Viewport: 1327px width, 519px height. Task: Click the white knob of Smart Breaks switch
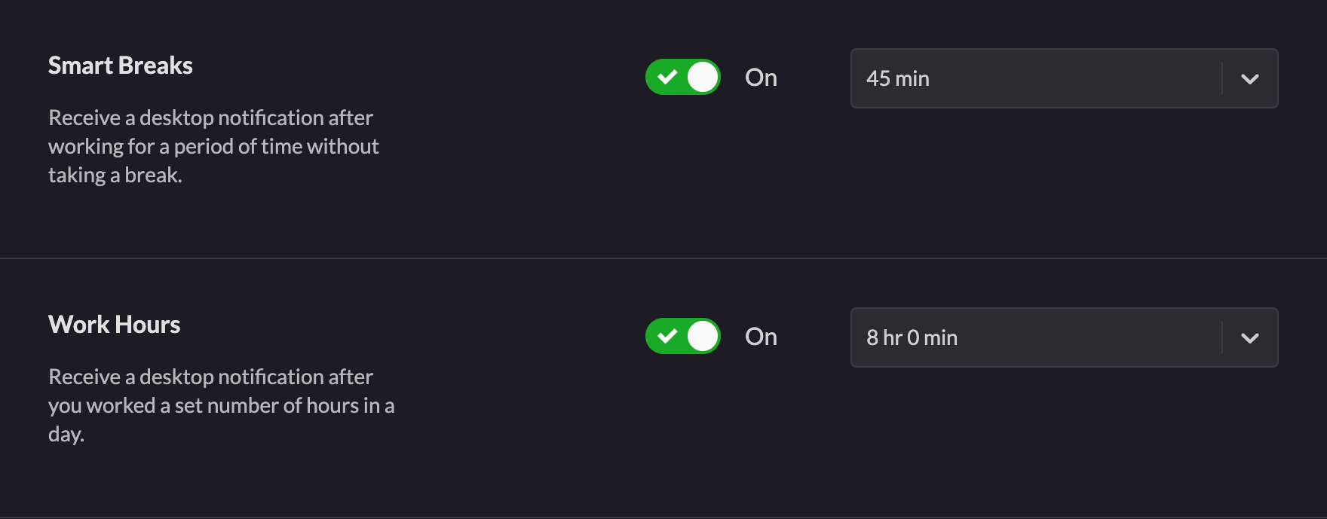703,77
